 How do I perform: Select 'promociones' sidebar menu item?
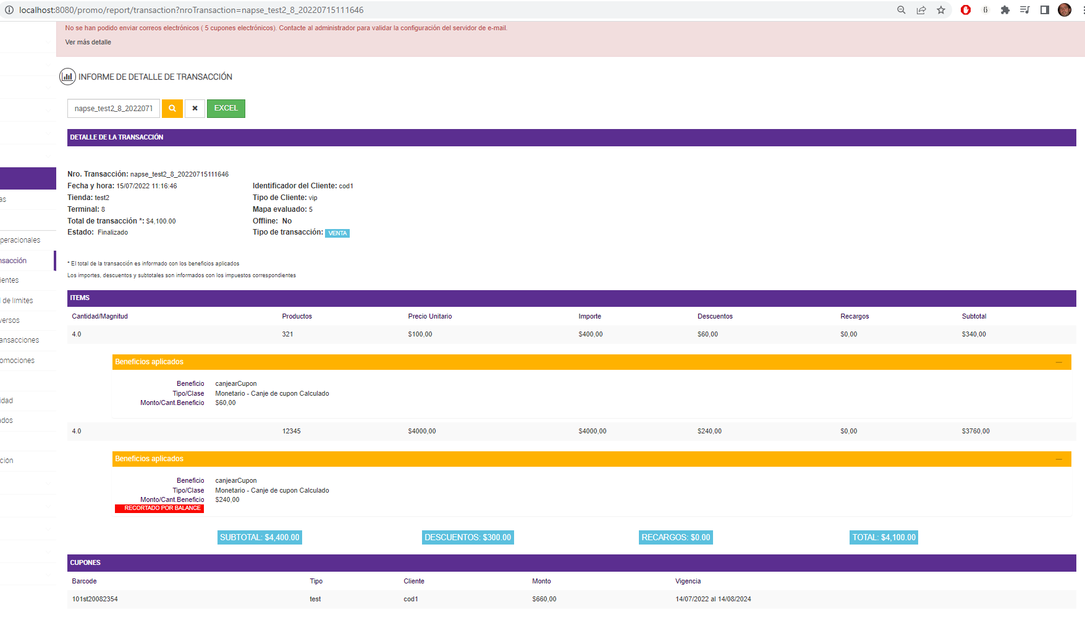point(17,361)
